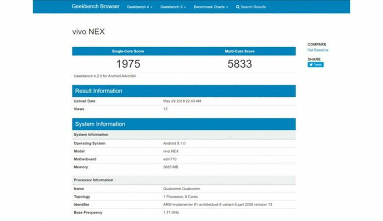Select the COMPARE sidebar heading

[317, 44]
